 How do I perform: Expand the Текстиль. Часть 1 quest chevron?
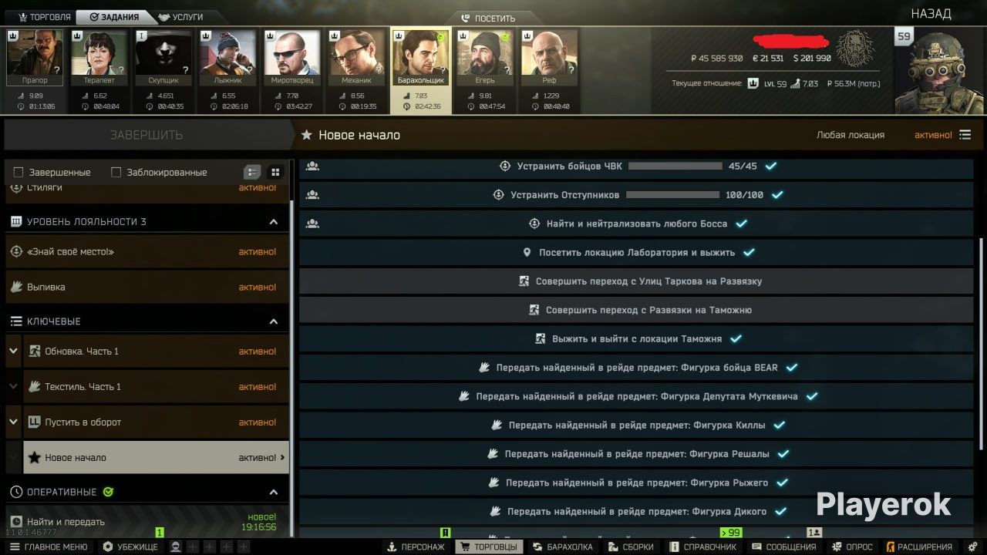pyautogui.click(x=13, y=387)
